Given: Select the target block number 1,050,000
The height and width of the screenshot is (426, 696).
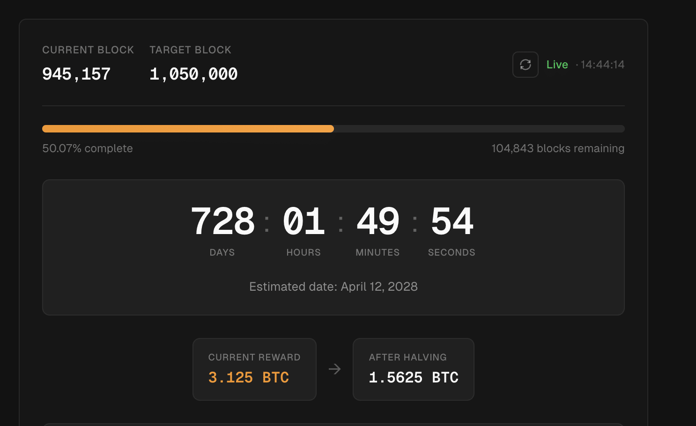Looking at the screenshot, I should pyautogui.click(x=193, y=74).
